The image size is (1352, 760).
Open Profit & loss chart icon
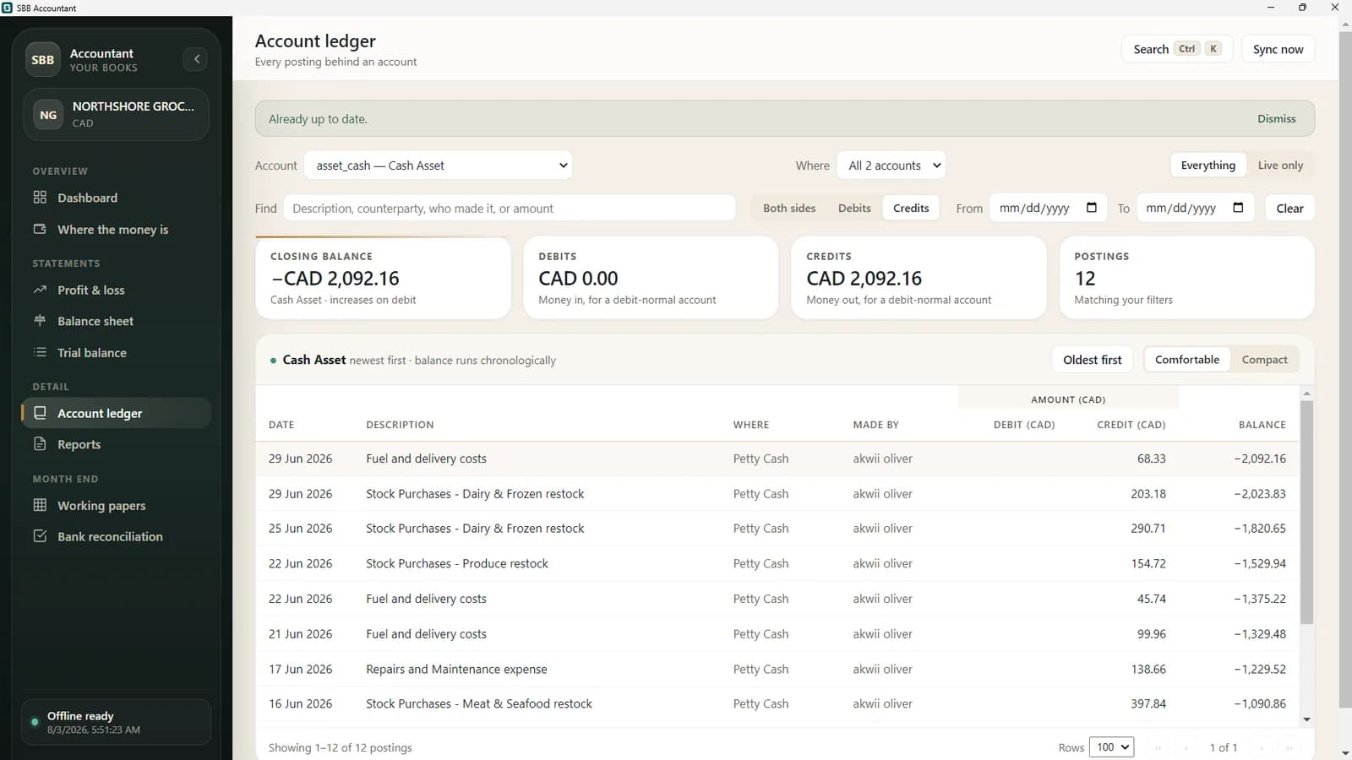coord(40,290)
